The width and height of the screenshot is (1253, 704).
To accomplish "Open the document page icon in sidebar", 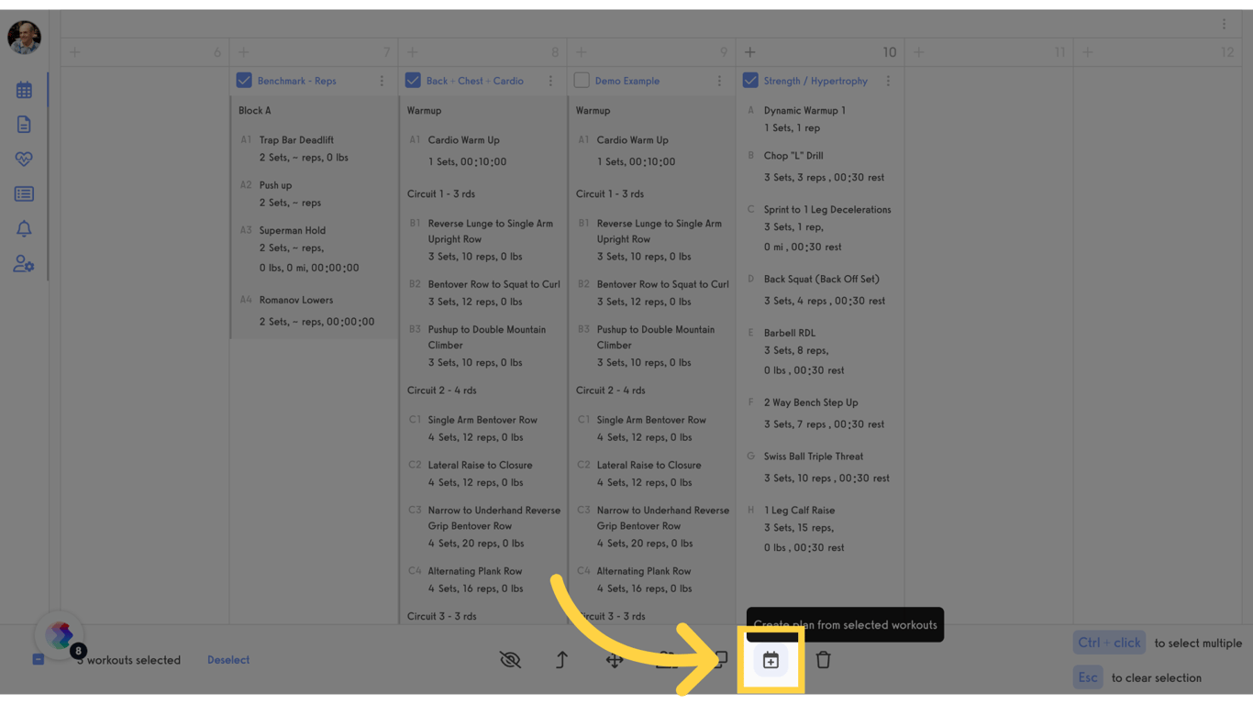I will [24, 125].
